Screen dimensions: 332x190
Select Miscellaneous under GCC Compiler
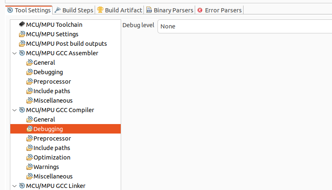point(53,176)
